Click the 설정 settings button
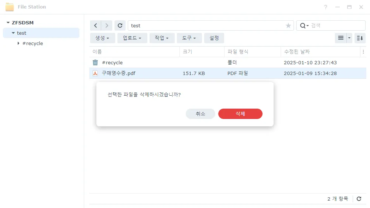This screenshot has width=370, height=208. tap(214, 38)
